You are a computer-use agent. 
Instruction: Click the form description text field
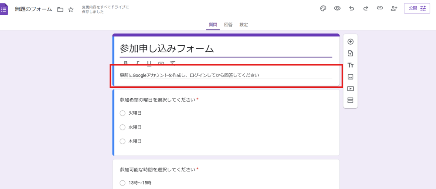click(x=225, y=75)
